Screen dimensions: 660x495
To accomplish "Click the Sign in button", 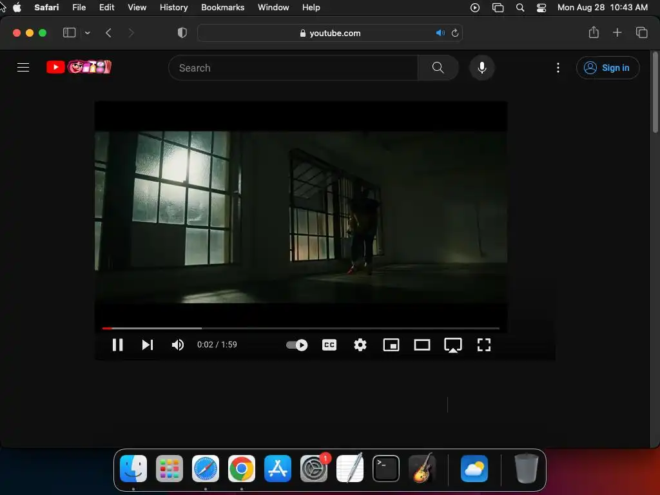I will click(x=608, y=68).
